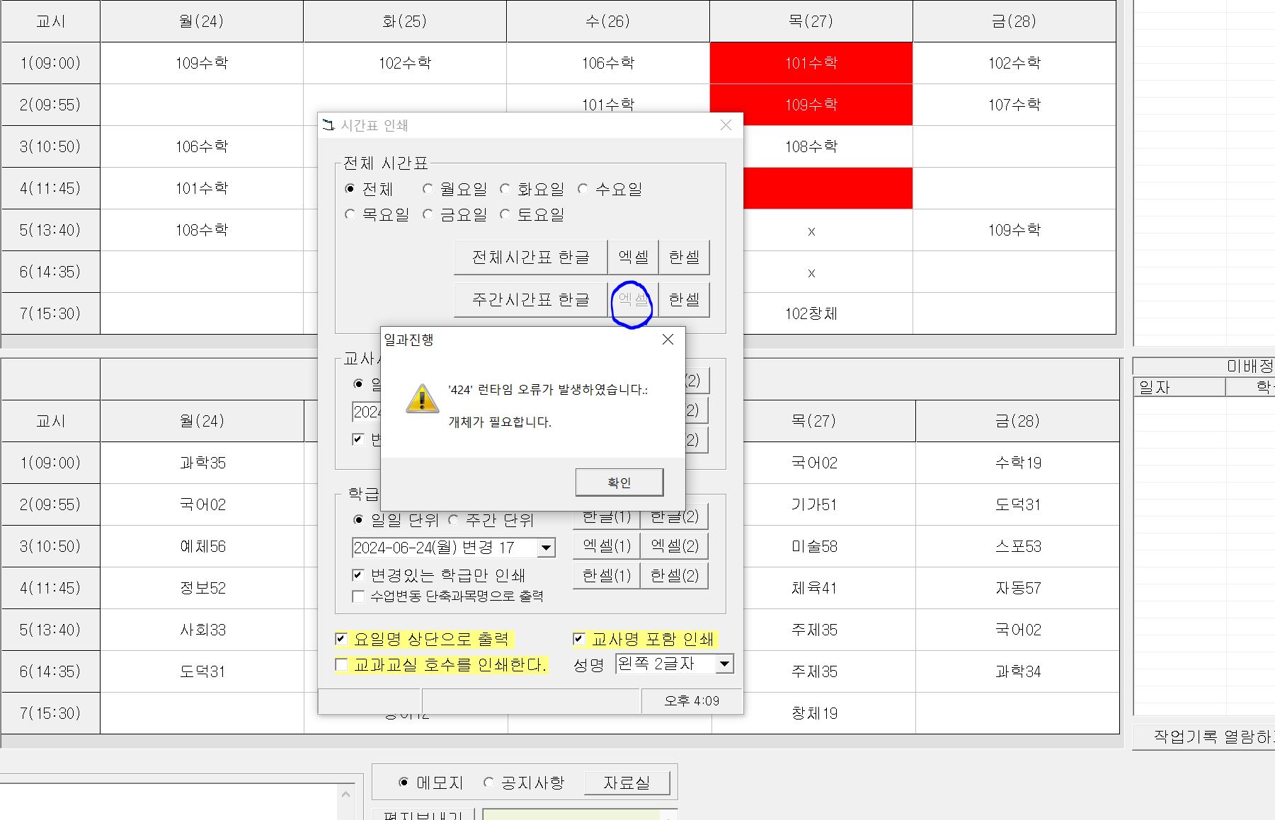Click the 자료실 button
Screen dimensions: 1275x820
click(x=627, y=783)
